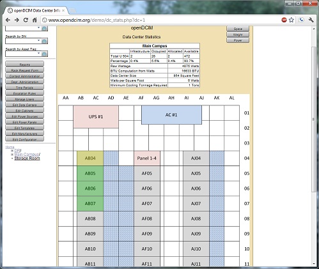Go forward with the browser forward arrow
Image resolution: width=319 pixels, height=269 pixels.
(17, 20)
